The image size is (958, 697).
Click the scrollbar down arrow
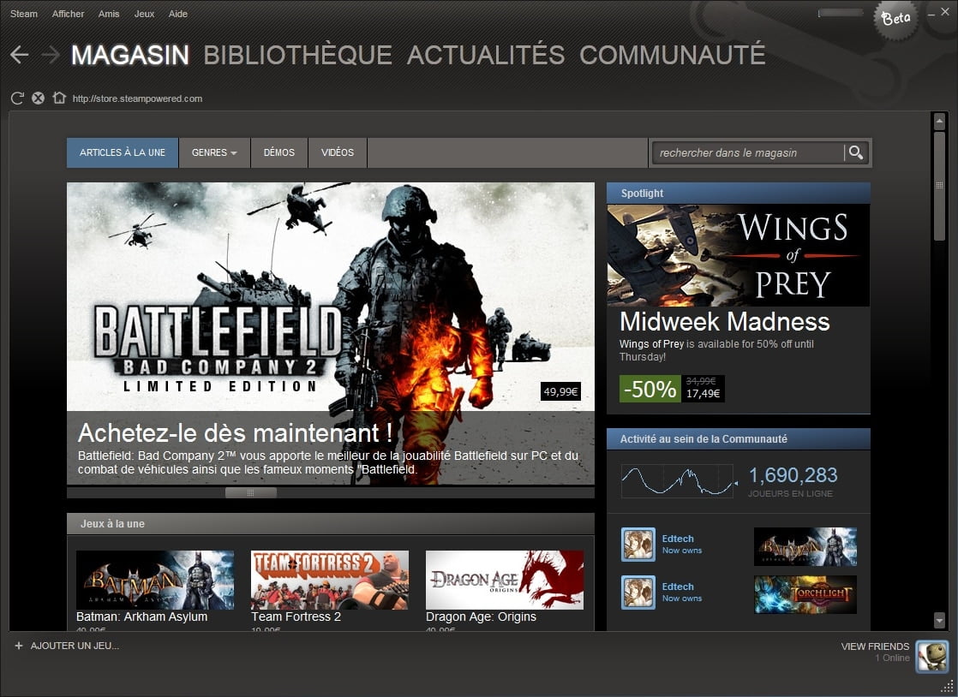click(x=938, y=620)
